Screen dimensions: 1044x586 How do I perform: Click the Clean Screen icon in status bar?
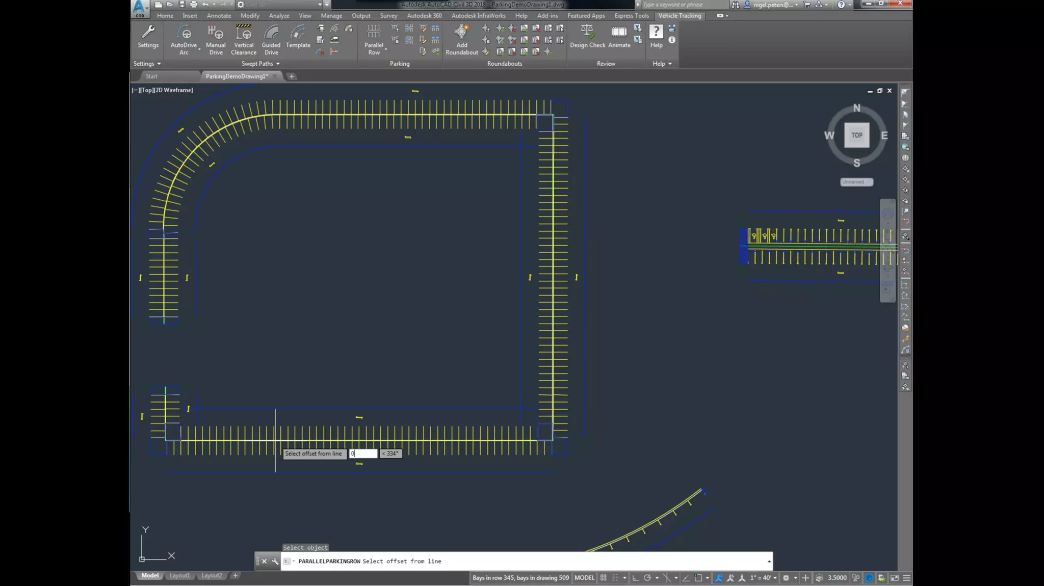(894, 577)
